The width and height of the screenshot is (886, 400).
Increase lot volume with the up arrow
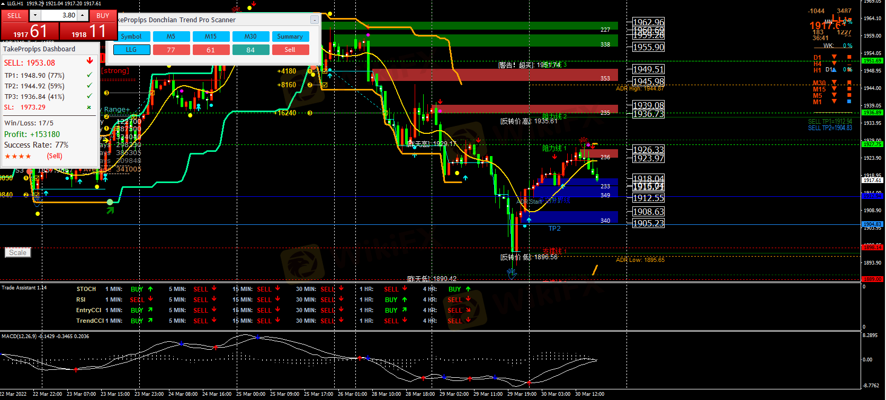click(x=83, y=15)
